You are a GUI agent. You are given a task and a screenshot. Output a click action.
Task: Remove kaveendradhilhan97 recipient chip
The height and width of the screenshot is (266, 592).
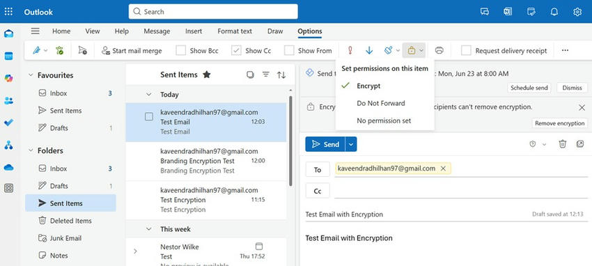click(x=443, y=169)
